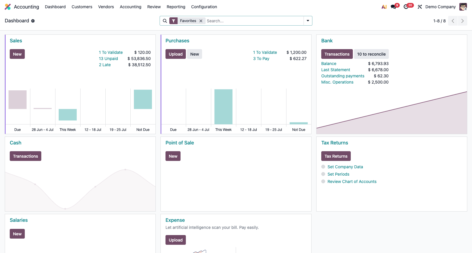Open the debug tools icon
The width and height of the screenshot is (472, 253).
[420, 7]
